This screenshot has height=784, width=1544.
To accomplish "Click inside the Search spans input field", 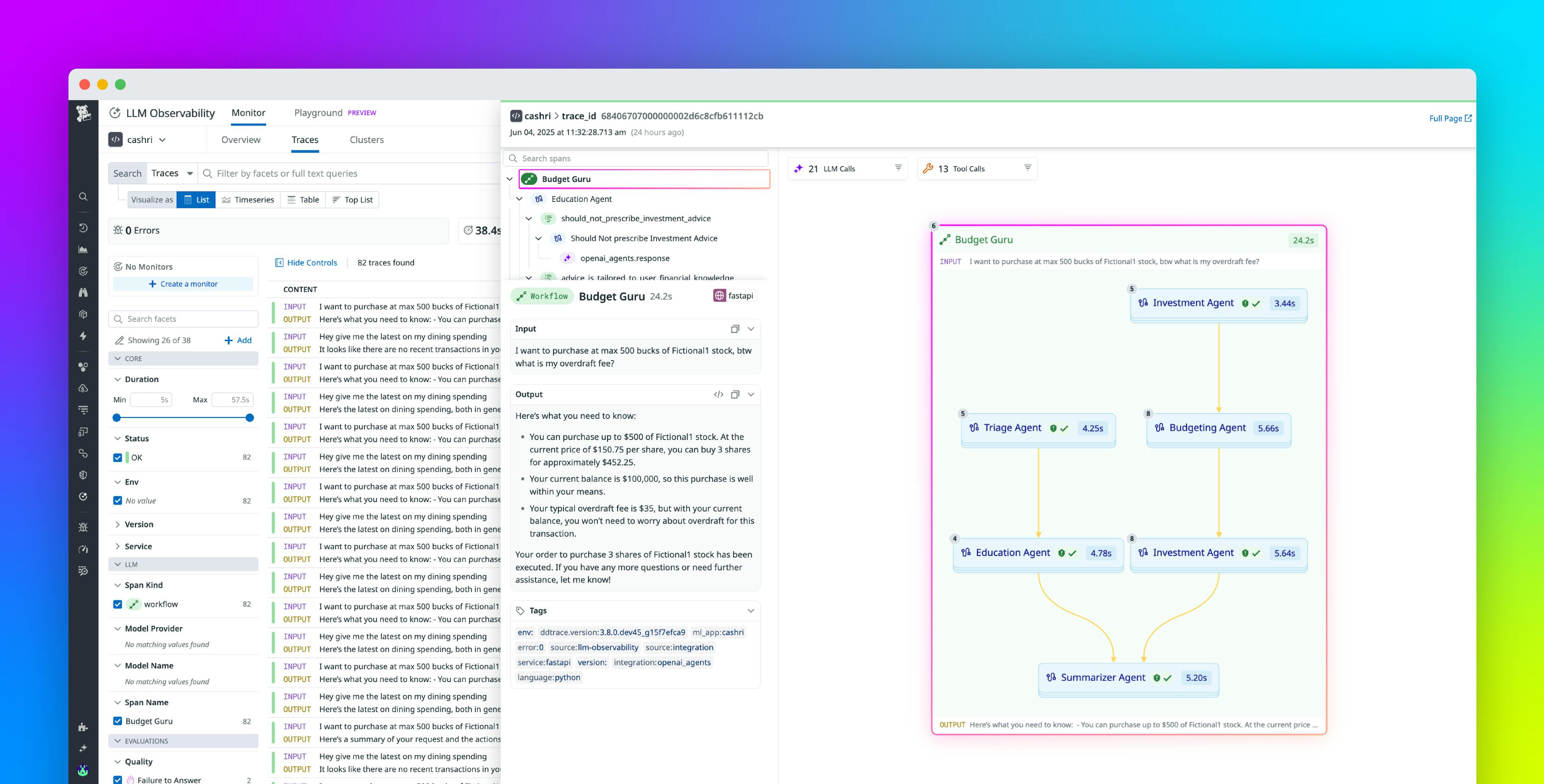I will [x=635, y=158].
